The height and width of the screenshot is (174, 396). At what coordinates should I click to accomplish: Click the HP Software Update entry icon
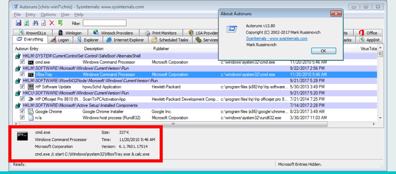pyautogui.click(x=31, y=87)
